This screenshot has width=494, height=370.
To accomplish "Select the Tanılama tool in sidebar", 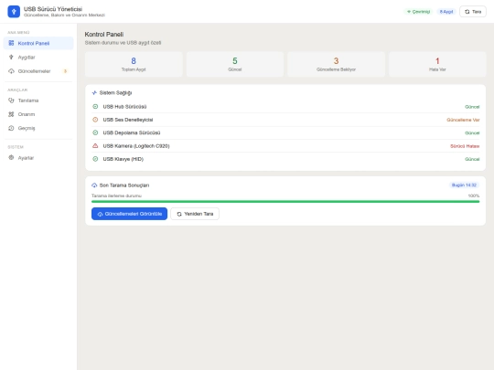I will pyautogui.click(x=38, y=100).
